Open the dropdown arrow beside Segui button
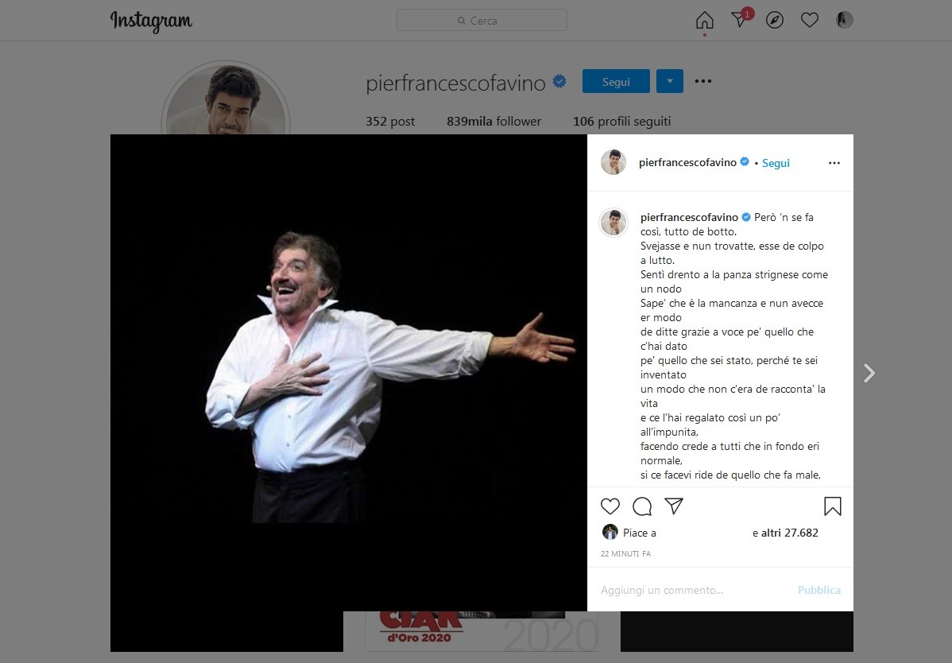This screenshot has width=952, height=663. click(x=669, y=80)
